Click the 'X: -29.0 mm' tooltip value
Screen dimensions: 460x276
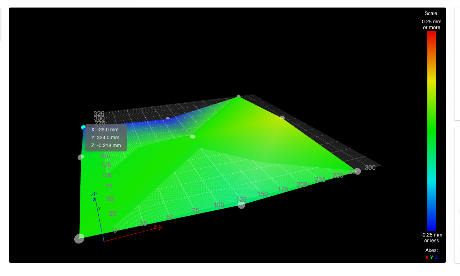point(104,130)
